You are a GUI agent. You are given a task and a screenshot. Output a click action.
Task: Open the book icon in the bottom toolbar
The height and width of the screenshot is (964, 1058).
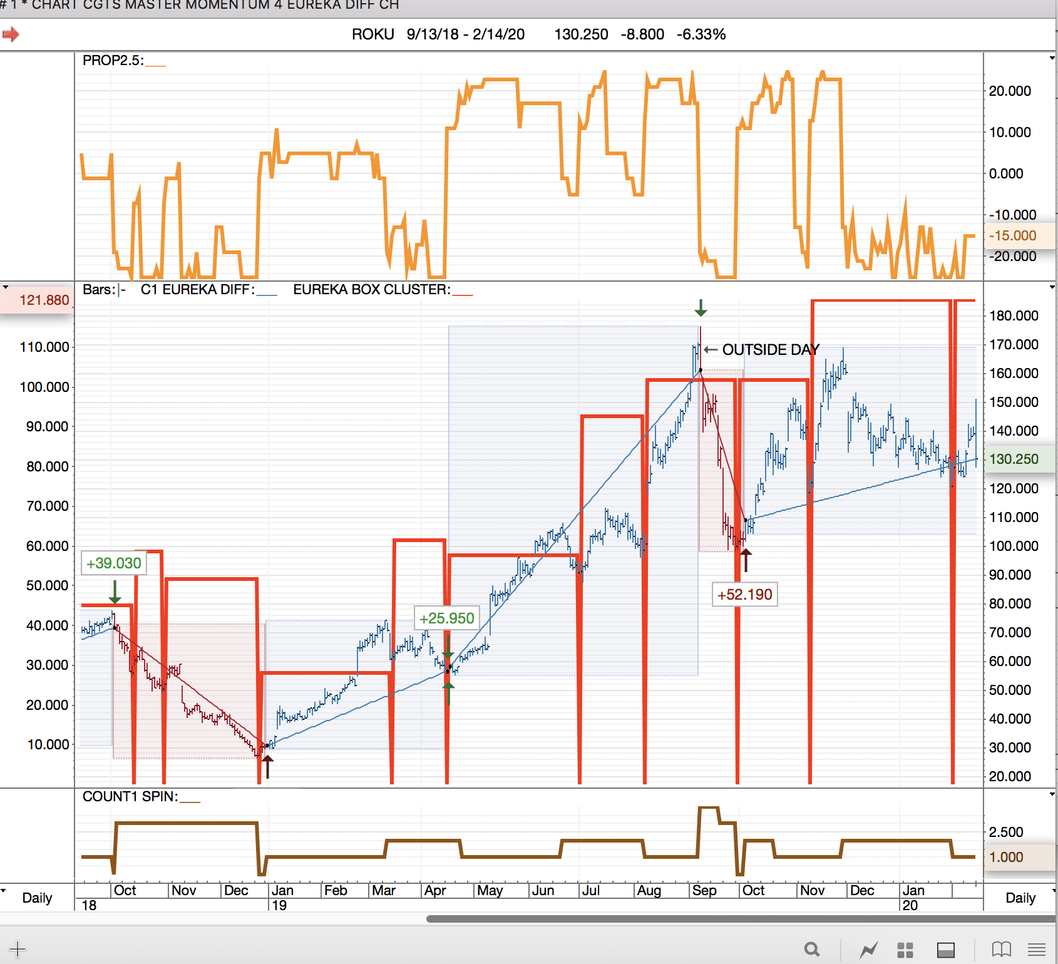[1002, 950]
